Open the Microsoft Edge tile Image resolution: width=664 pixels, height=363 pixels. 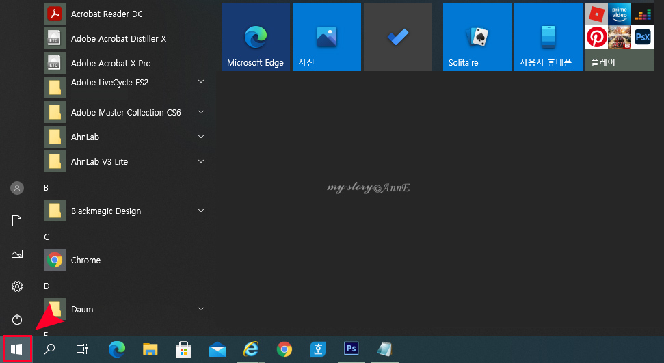coord(255,37)
